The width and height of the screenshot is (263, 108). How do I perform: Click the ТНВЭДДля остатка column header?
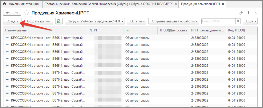tap(173, 30)
